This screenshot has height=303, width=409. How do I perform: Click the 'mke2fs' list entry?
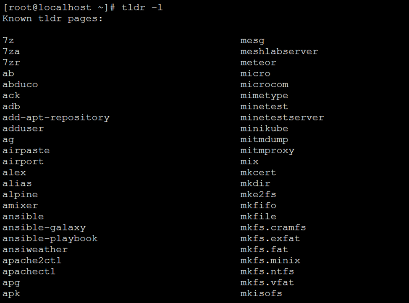click(258, 194)
